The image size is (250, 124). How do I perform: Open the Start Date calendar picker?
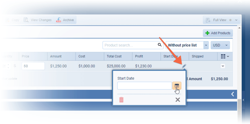(x=177, y=86)
